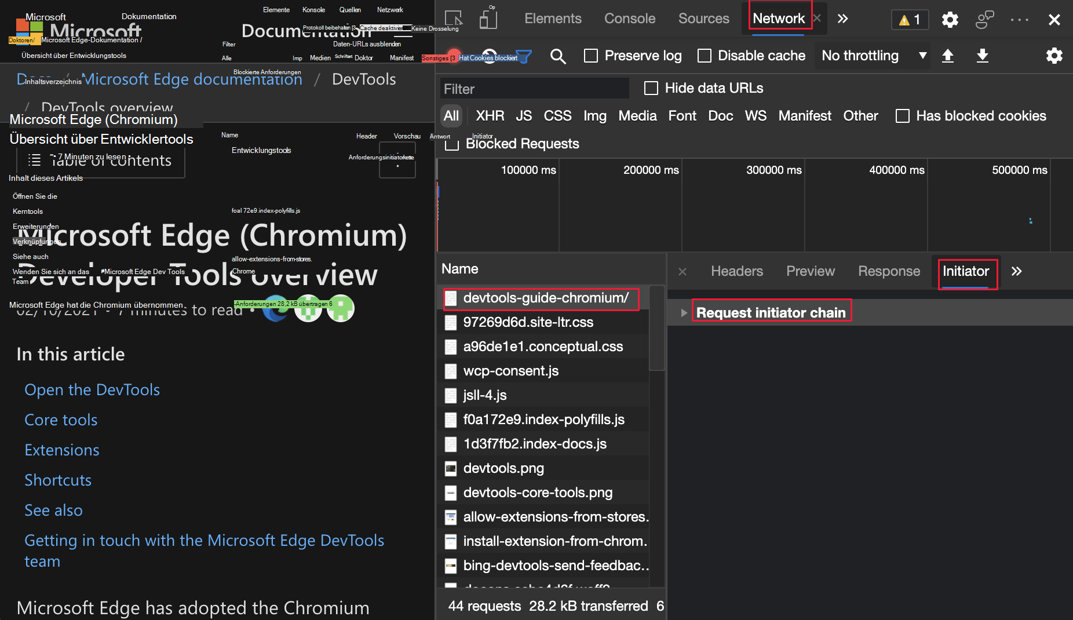Image resolution: width=1073 pixels, height=620 pixels.
Task: Export HAR file with download arrow
Action: (983, 56)
